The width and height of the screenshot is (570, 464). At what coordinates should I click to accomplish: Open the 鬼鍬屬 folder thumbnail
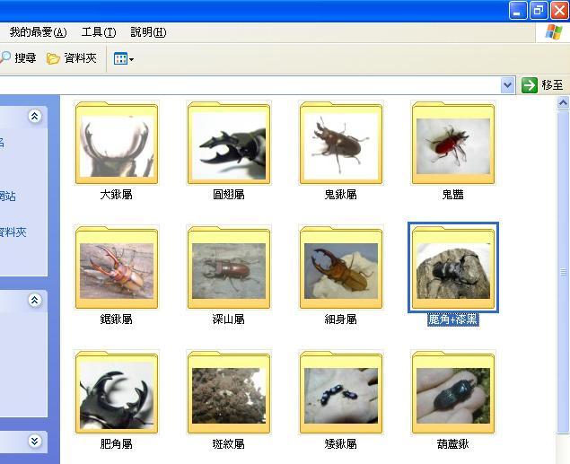click(341, 143)
